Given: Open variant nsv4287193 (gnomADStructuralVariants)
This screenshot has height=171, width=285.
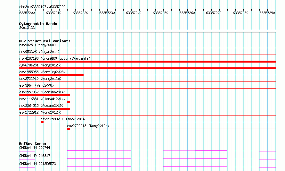Looking at the screenshot, I should pos(55,58).
